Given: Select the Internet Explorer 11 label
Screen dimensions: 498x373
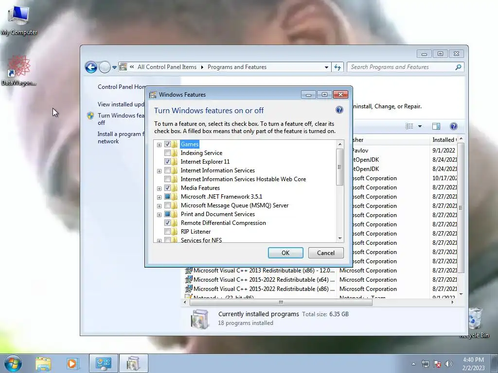Looking at the screenshot, I should click(205, 161).
